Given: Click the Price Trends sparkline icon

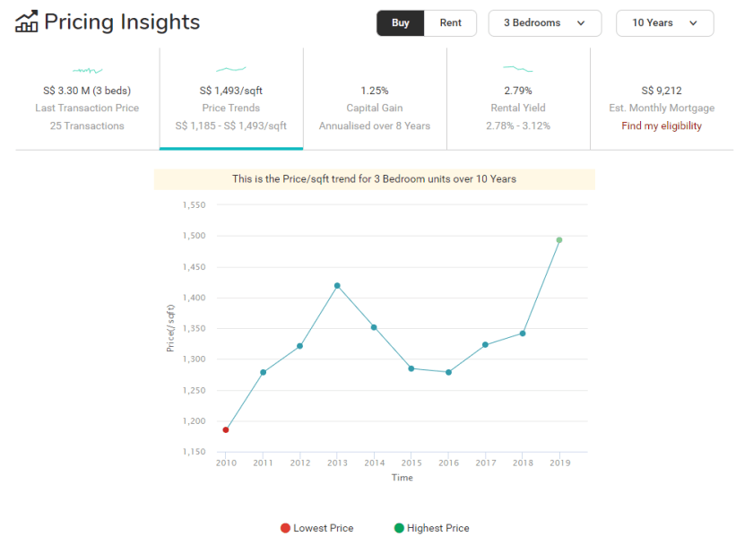Looking at the screenshot, I should [231, 69].
